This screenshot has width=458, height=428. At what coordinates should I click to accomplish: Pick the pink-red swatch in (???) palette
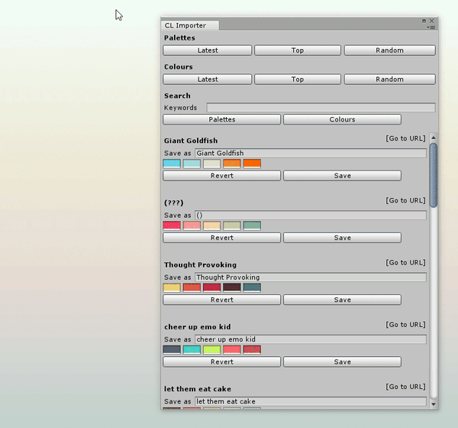click(x=172, y=225)
